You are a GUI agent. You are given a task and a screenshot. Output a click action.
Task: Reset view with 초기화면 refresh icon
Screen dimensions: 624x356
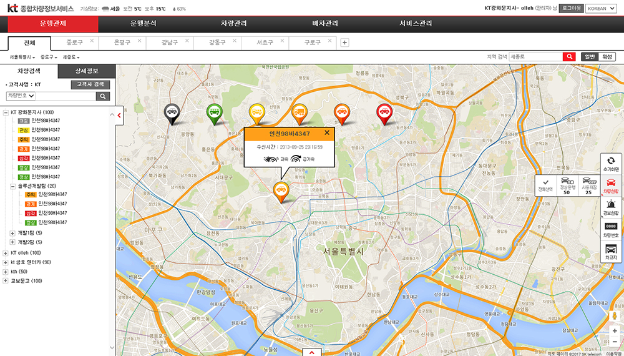611,164
